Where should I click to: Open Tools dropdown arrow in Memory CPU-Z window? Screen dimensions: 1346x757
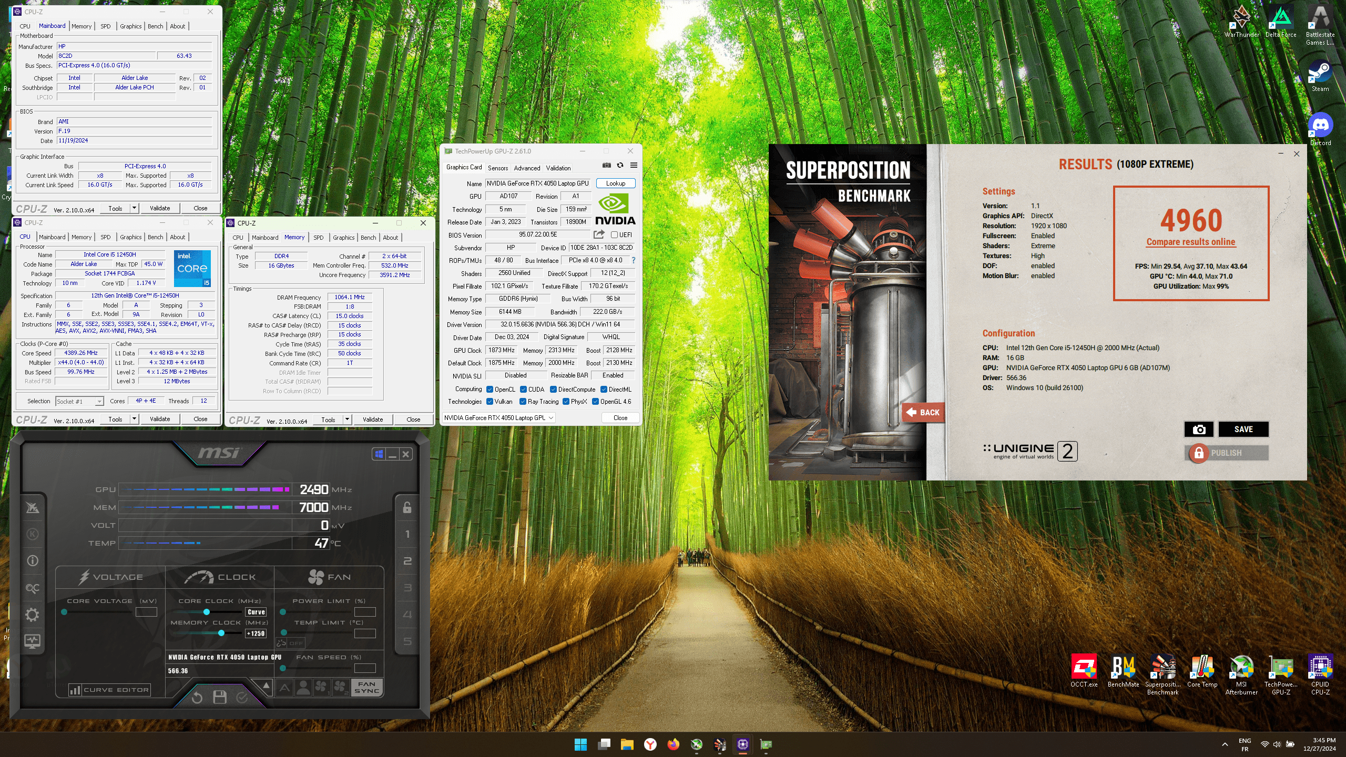(x=347, y=420)
